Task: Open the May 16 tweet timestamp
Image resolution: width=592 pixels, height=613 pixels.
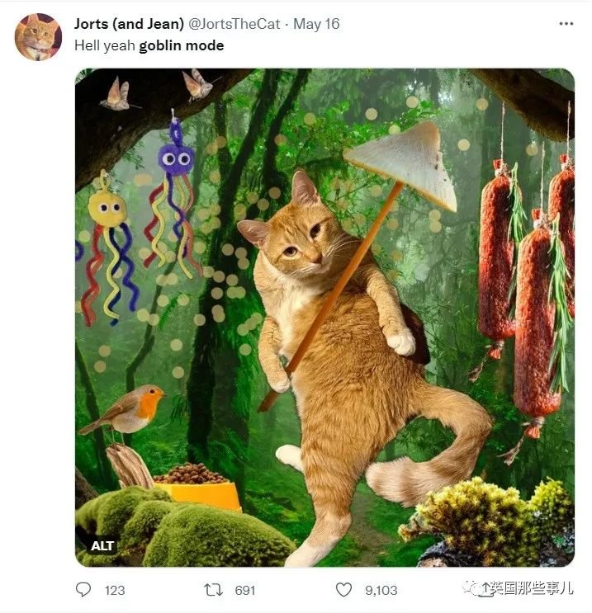Action: click(316, 24)
